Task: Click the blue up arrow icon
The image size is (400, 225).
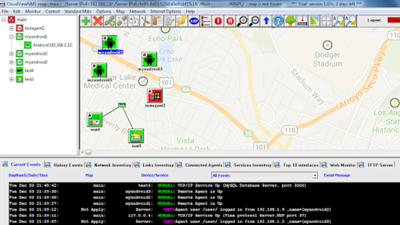Action: (266, 21)
